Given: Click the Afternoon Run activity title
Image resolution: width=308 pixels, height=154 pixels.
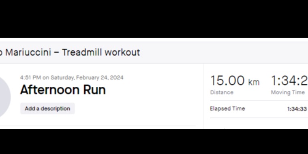Looking at the screenshot, I should click(63, 90).
